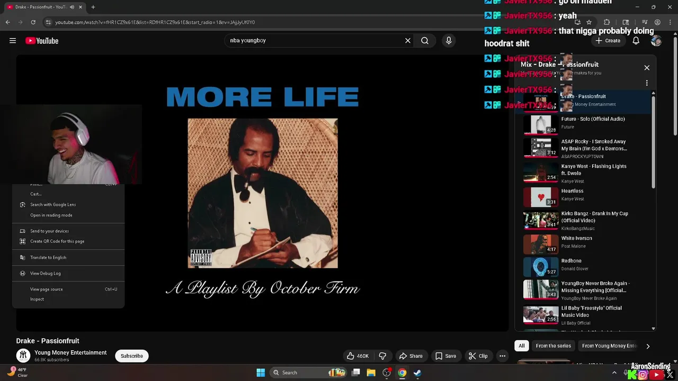Open YouTube notifications bell
This screenshot has width=678, height=381.
pos(636,41)
